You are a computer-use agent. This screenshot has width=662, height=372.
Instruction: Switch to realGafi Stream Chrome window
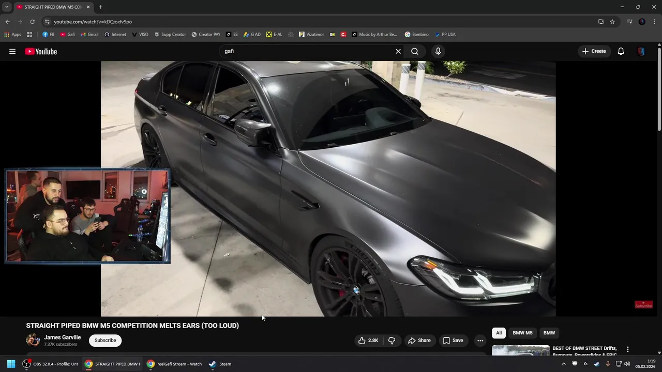174,364
